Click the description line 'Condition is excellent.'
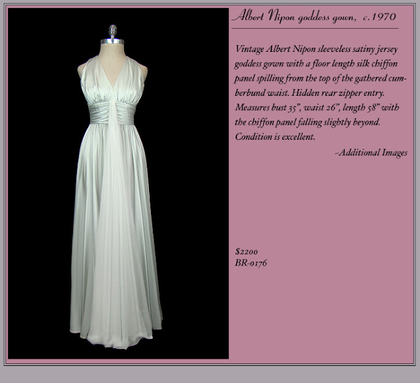 [275, 137]
